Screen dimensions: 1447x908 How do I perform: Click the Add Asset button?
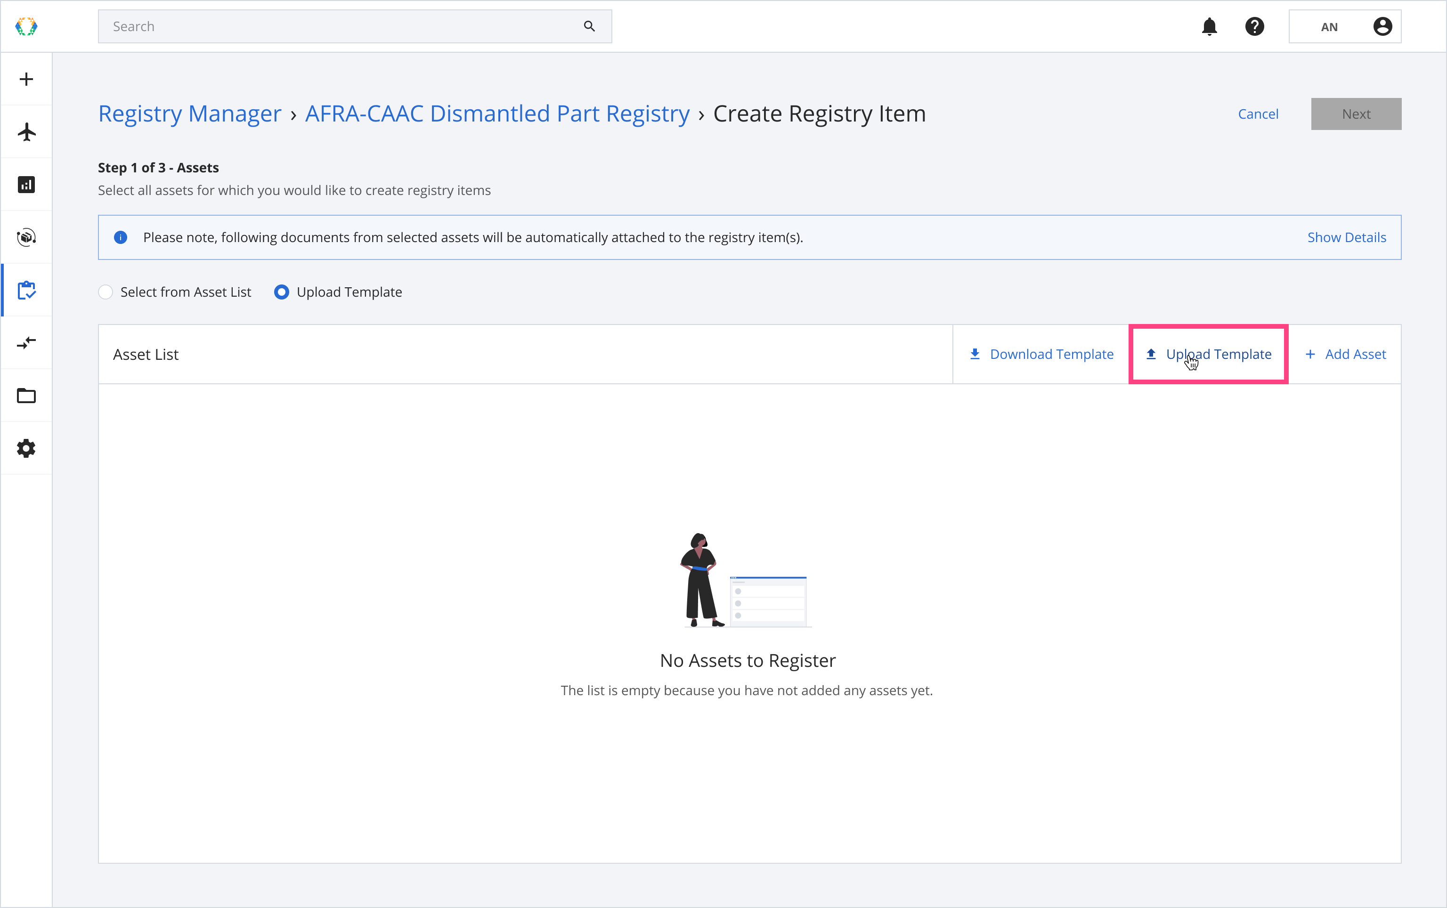1345,354
